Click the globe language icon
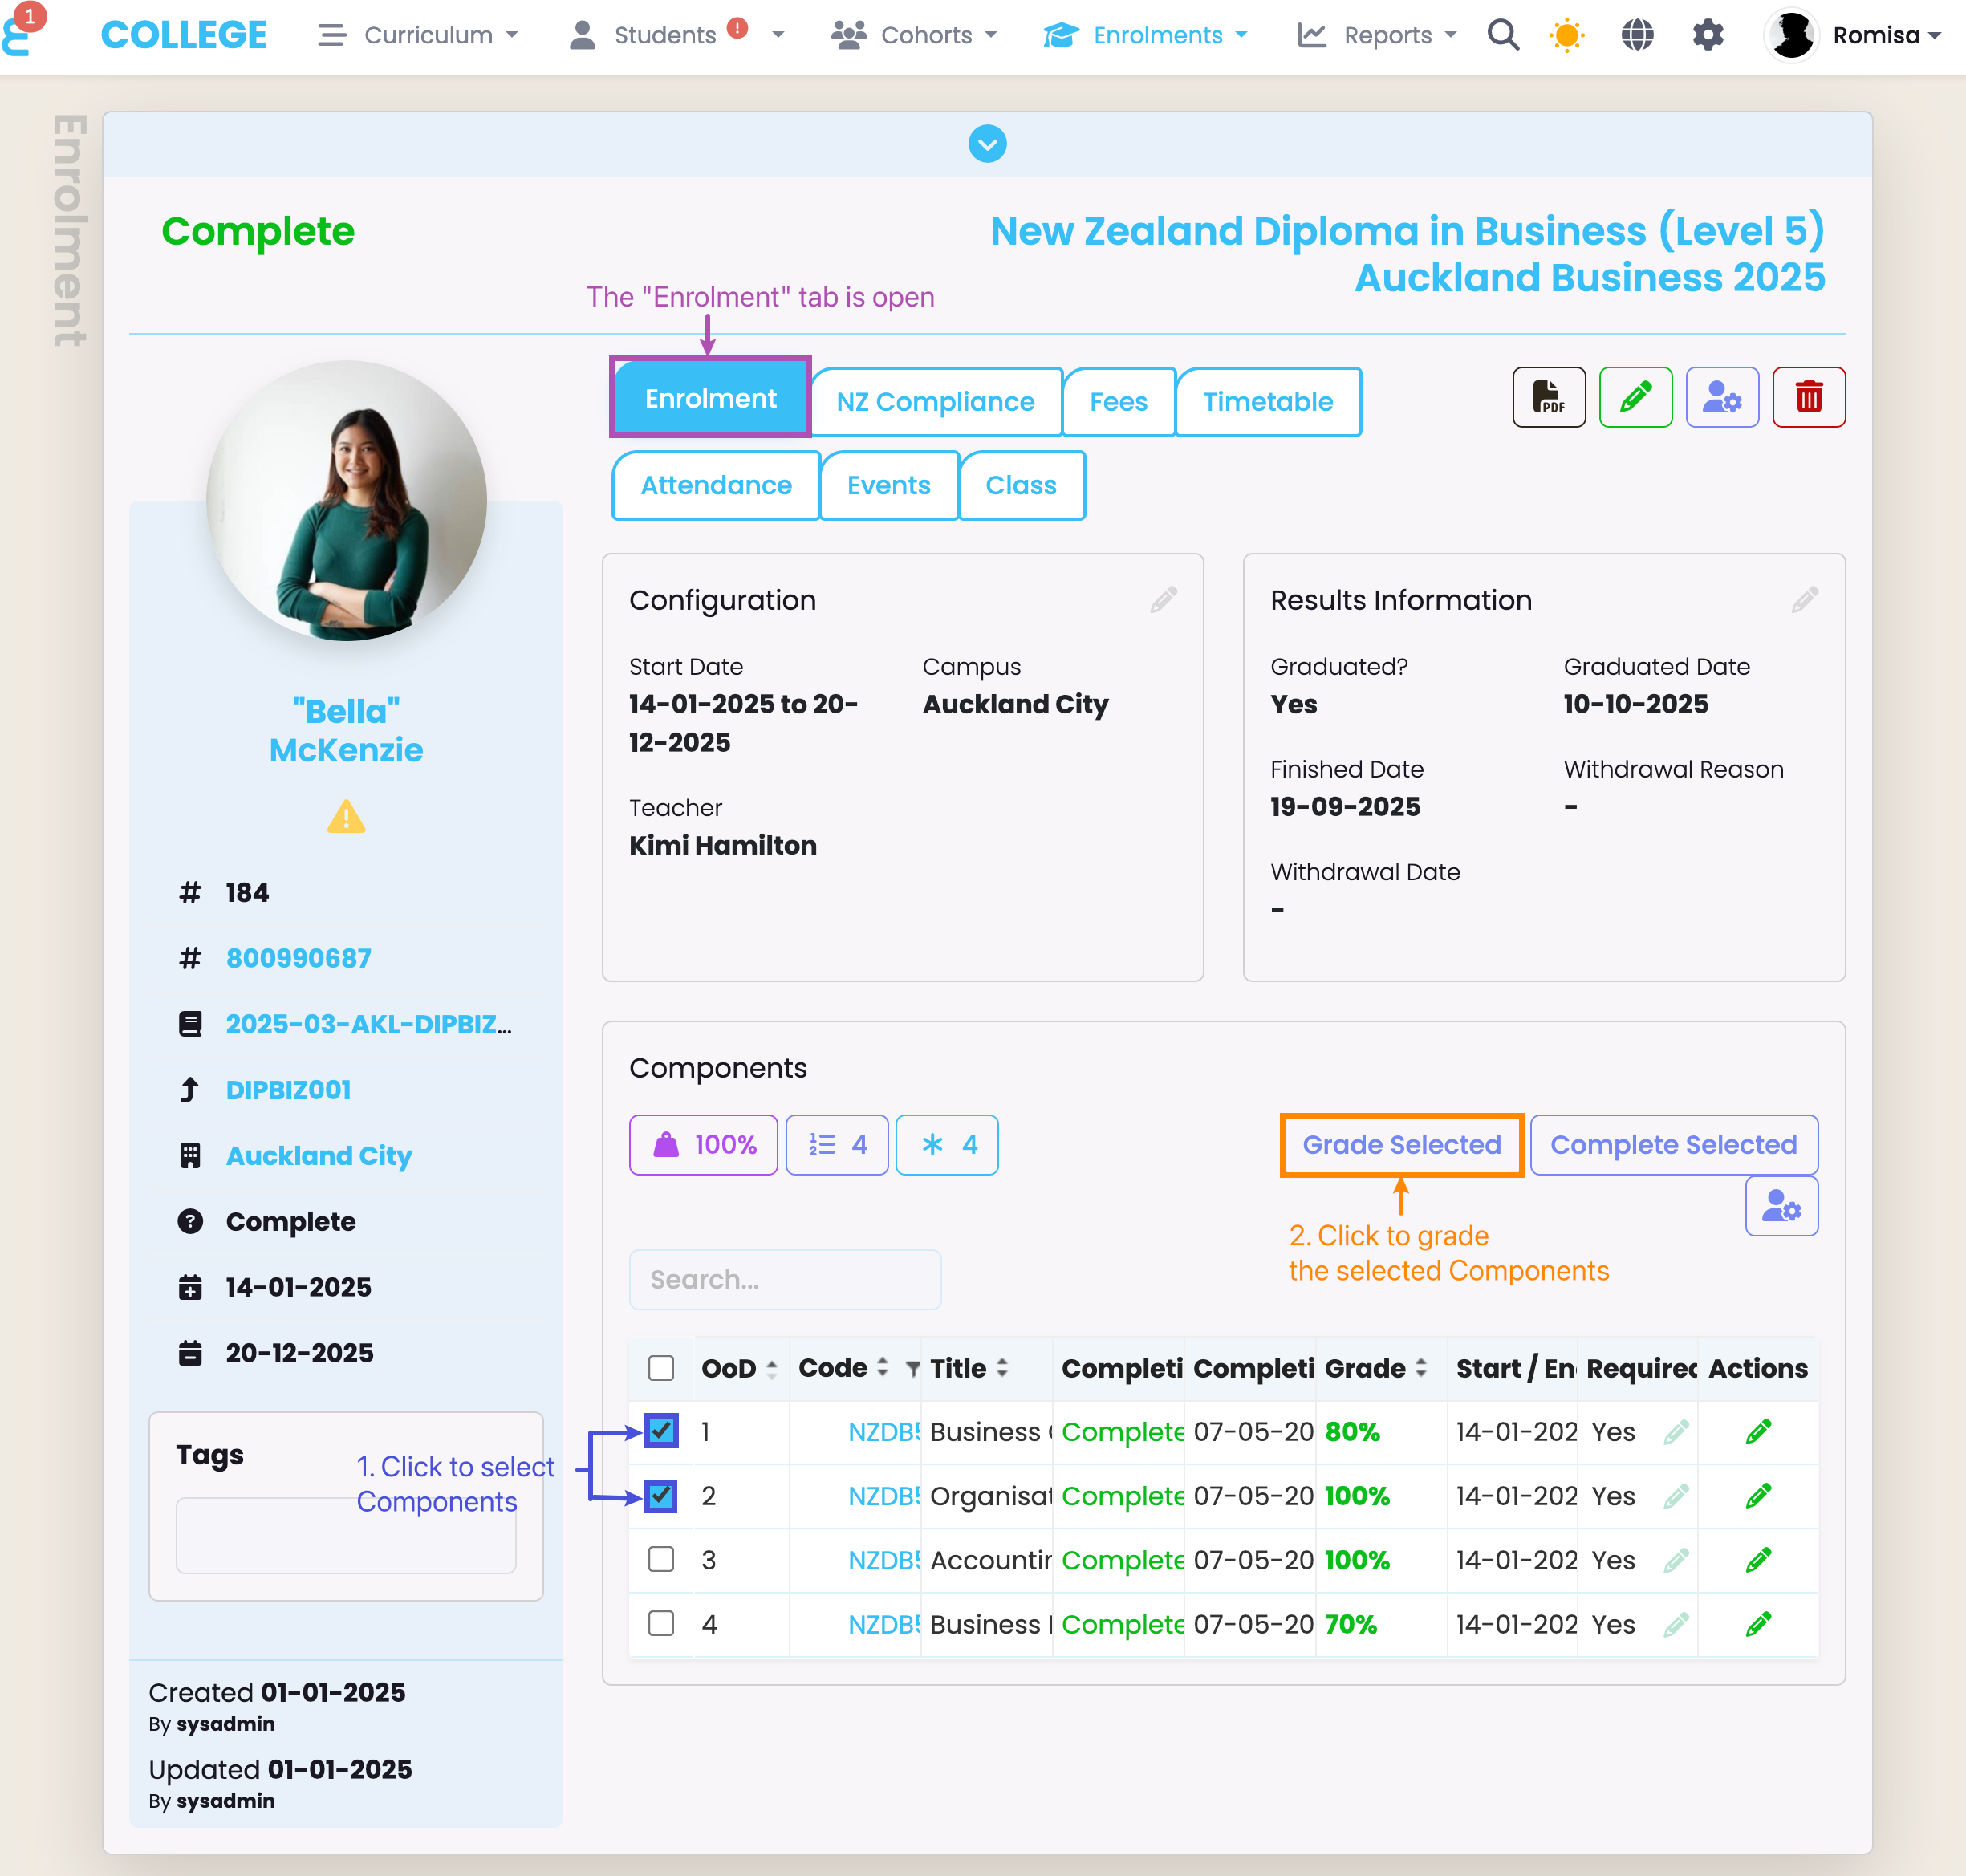1966x1876 pixels. 1637,36
